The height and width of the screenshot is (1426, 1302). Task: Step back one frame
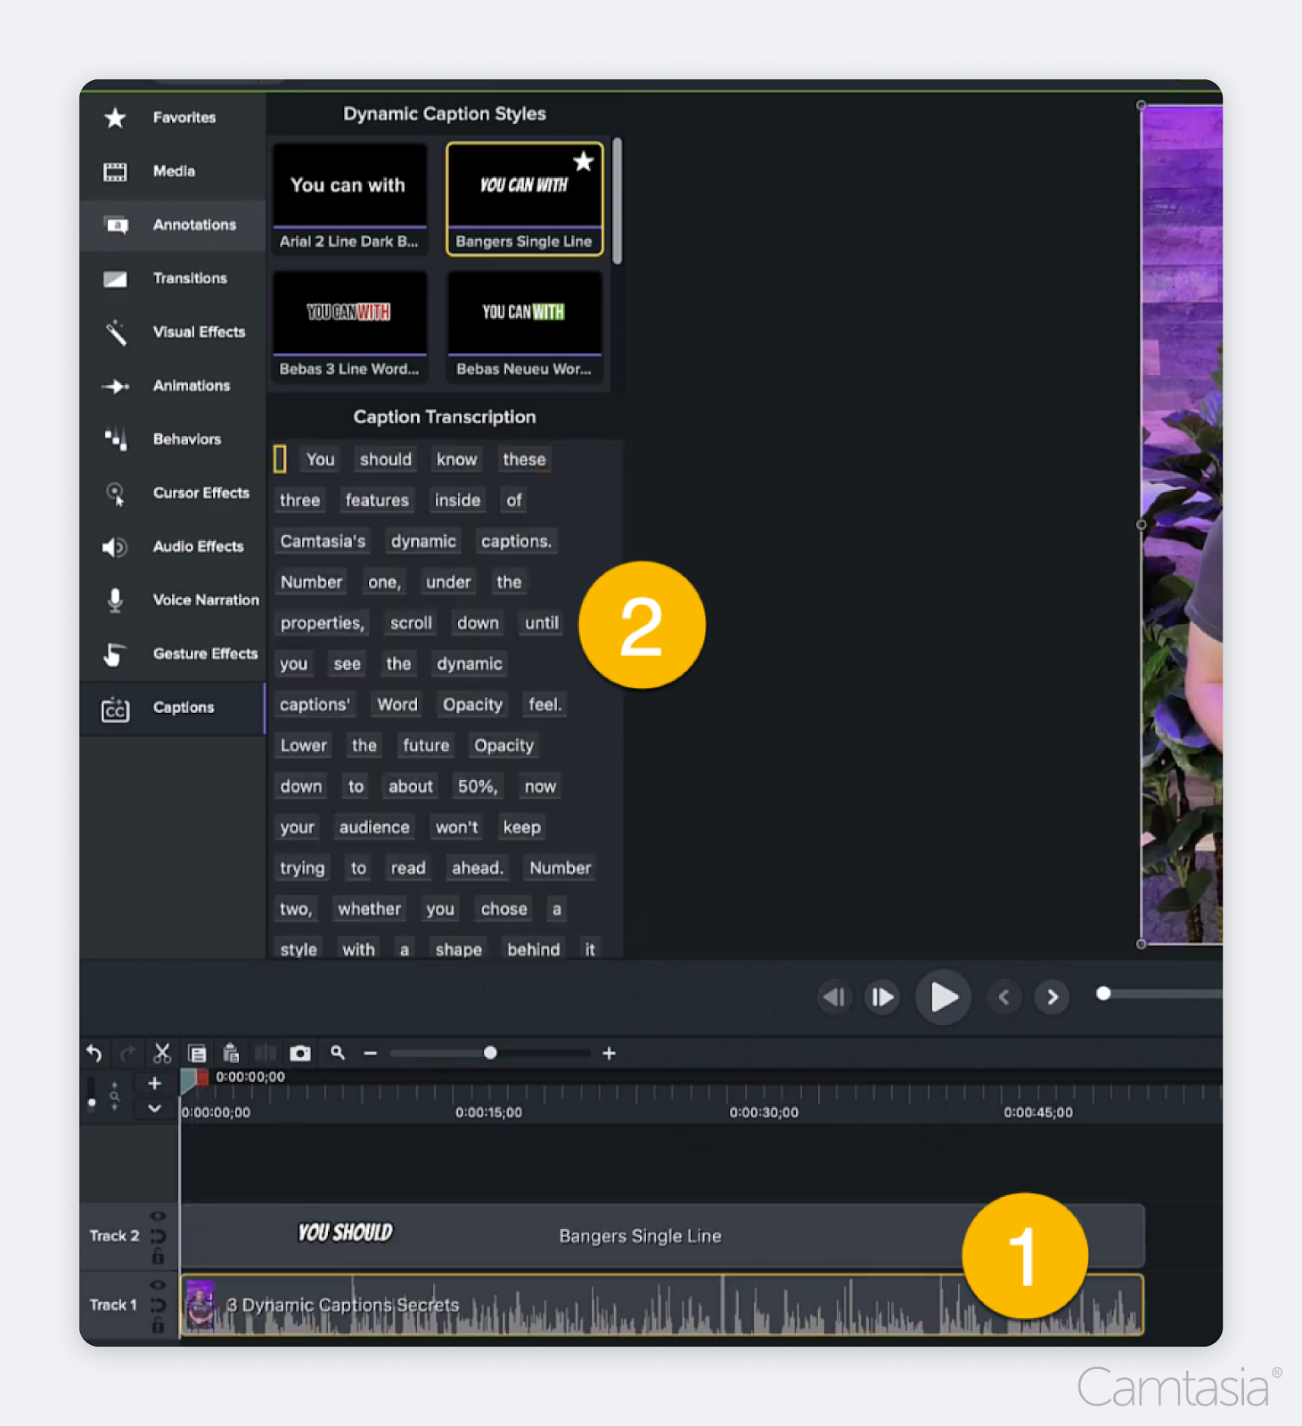click(x=835, y=996)
